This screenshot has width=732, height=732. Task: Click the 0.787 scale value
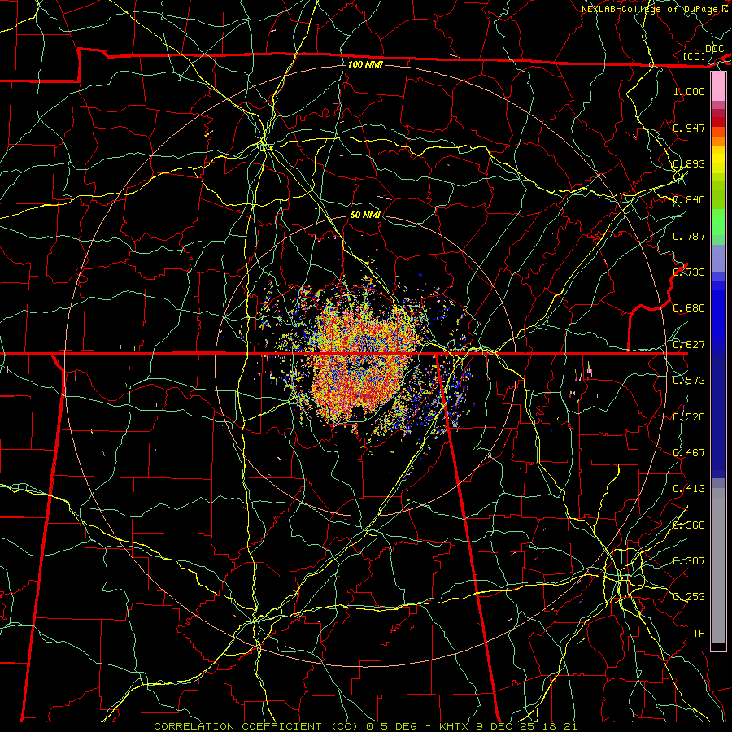click(x=689, y=236)
